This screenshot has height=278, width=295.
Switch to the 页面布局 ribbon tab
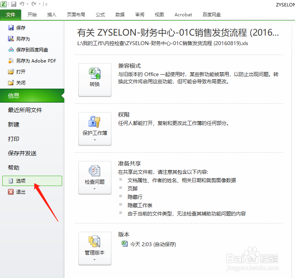pos(76,15)
